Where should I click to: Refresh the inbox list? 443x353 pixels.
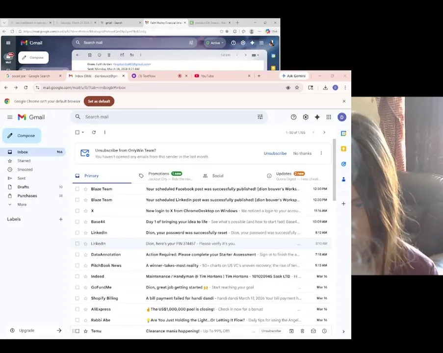[94, 132]
